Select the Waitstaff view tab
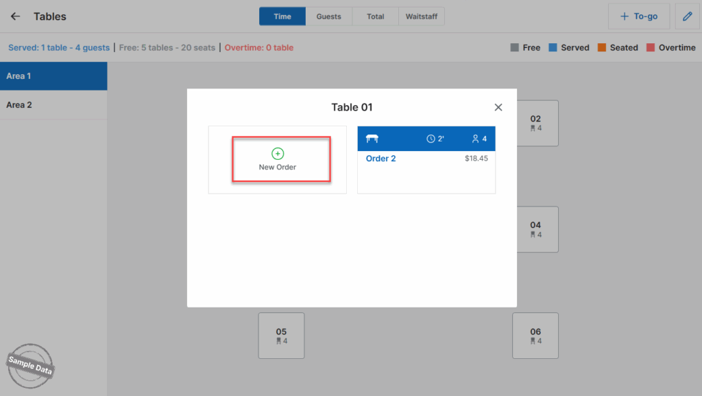Image resolution: width=702 pixels, height=396 pixels. [421, 16]
